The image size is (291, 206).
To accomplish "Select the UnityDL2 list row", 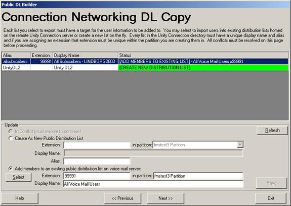I will coord(145,67).
